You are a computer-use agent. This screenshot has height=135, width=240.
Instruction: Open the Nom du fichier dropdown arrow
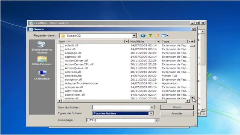(152, 107)
